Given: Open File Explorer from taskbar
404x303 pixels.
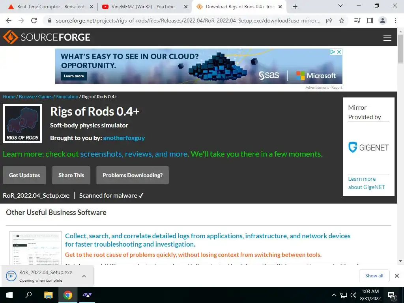Looking at the screenshot, I should (x=48, y=295).
